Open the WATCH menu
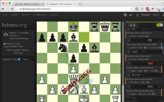 (x=26, y=15)
